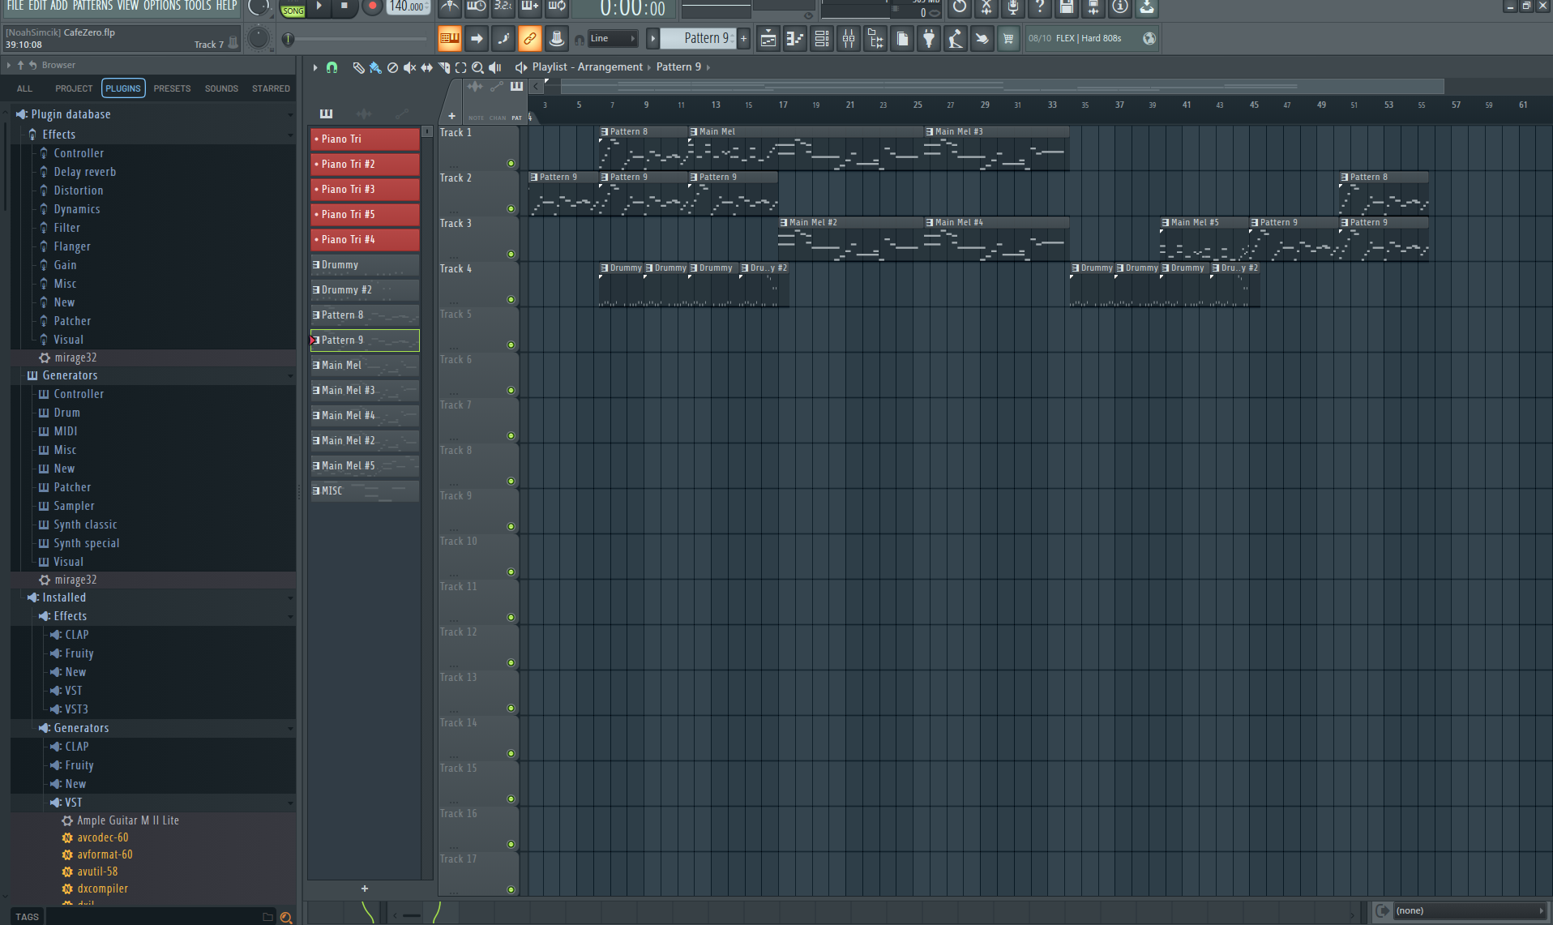This screenshot has height=925, width=1553.
Task: Click the project info icon
Action: [1120, 7]
